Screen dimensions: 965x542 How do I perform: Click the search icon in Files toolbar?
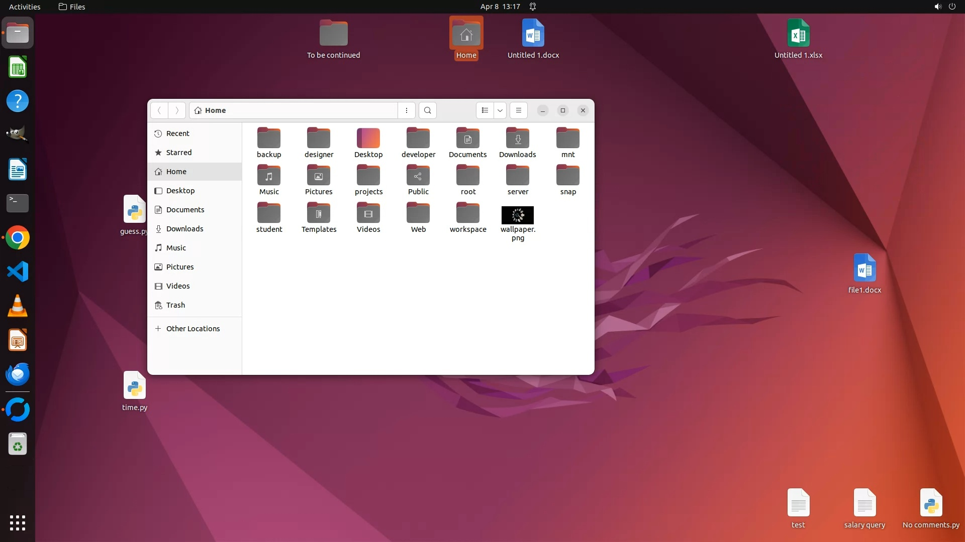pyautogui.click(x=427, y=110)
